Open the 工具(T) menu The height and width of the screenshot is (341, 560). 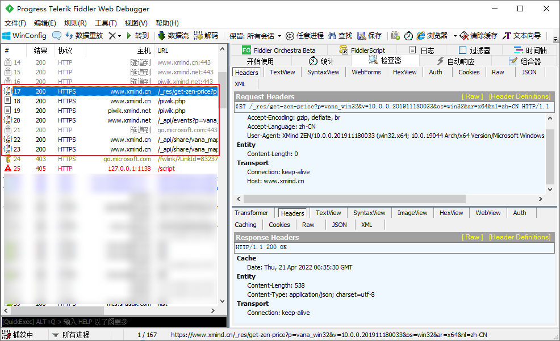point(106,23)
